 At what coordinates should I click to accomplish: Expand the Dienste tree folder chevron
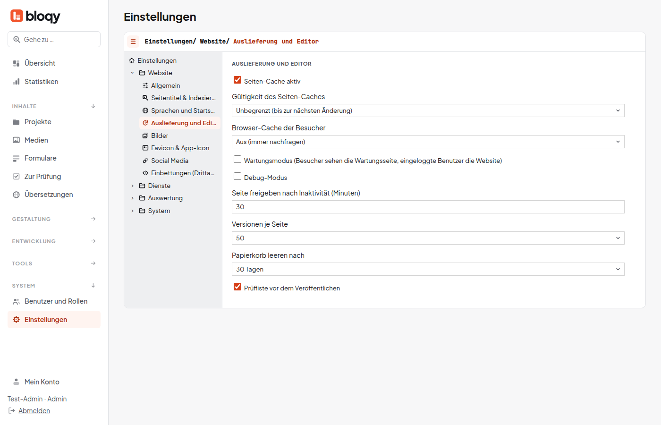132,186
